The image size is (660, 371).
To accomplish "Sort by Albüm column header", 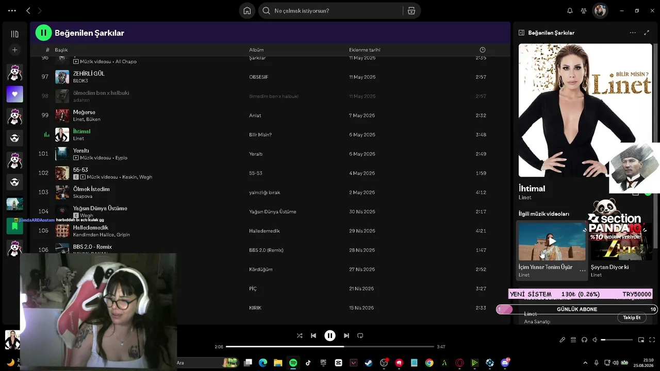I will (256, 50).
